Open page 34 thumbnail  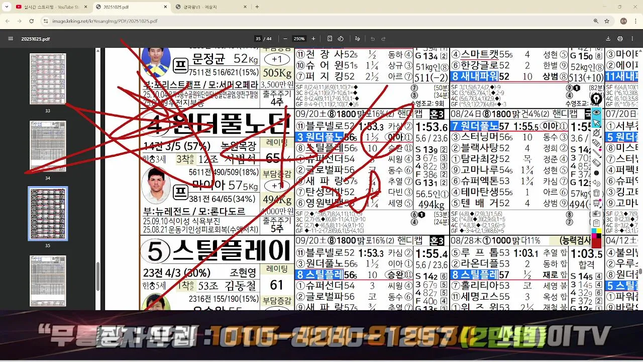[48, 146]
